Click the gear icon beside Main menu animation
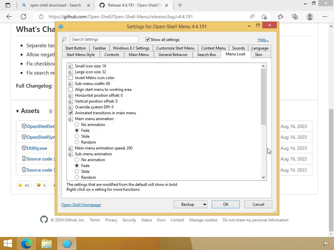 [x=70, y=119]
